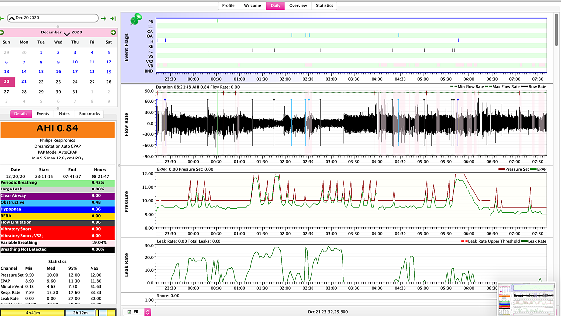
Task: Select the light-blue Obstructive row
Action: [x=58, y=203]
